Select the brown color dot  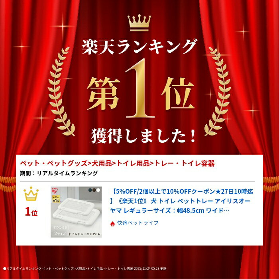(94, 190)
